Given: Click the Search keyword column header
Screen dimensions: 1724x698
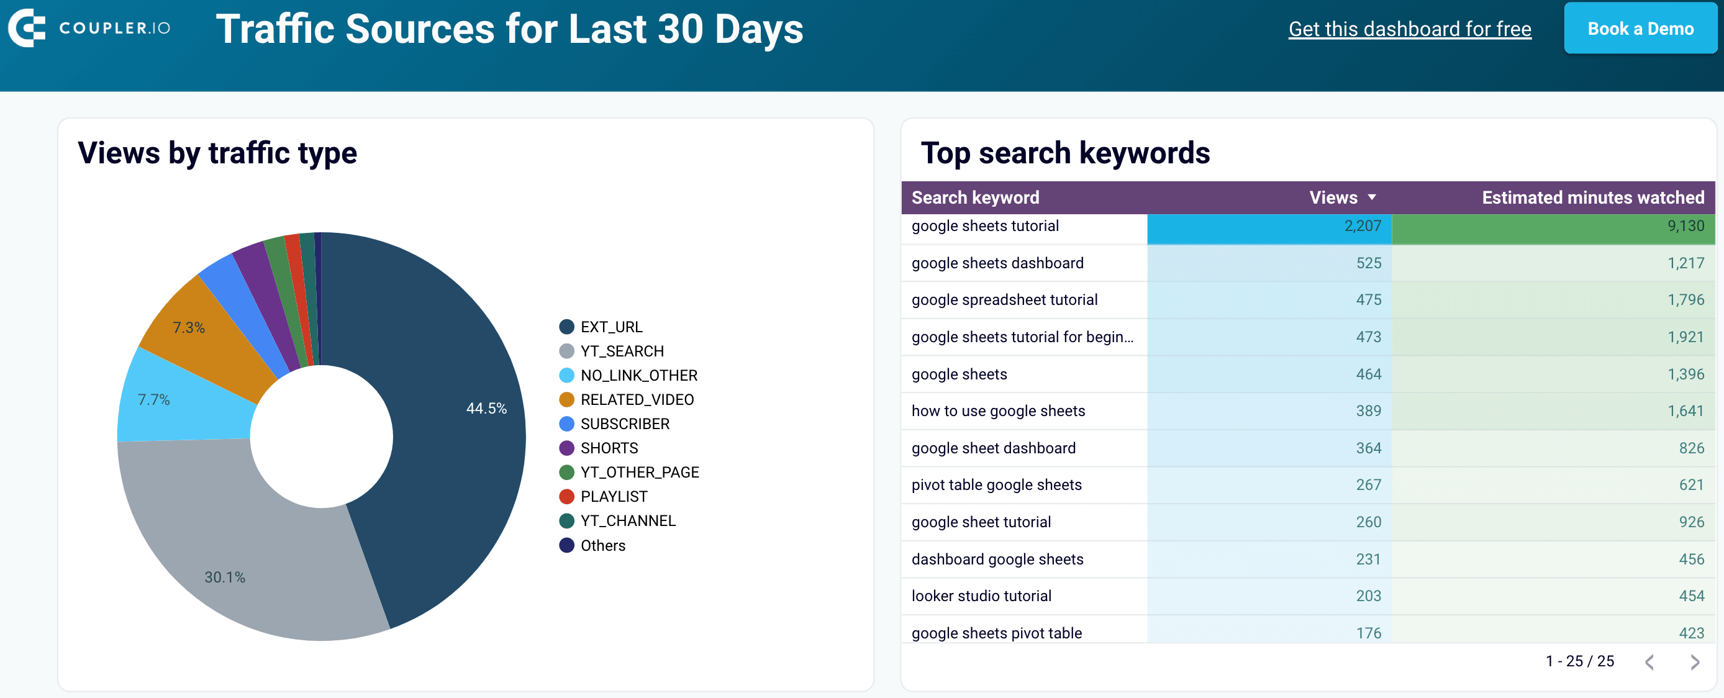Looking at the screenshot, I should [x=975, y=197].
